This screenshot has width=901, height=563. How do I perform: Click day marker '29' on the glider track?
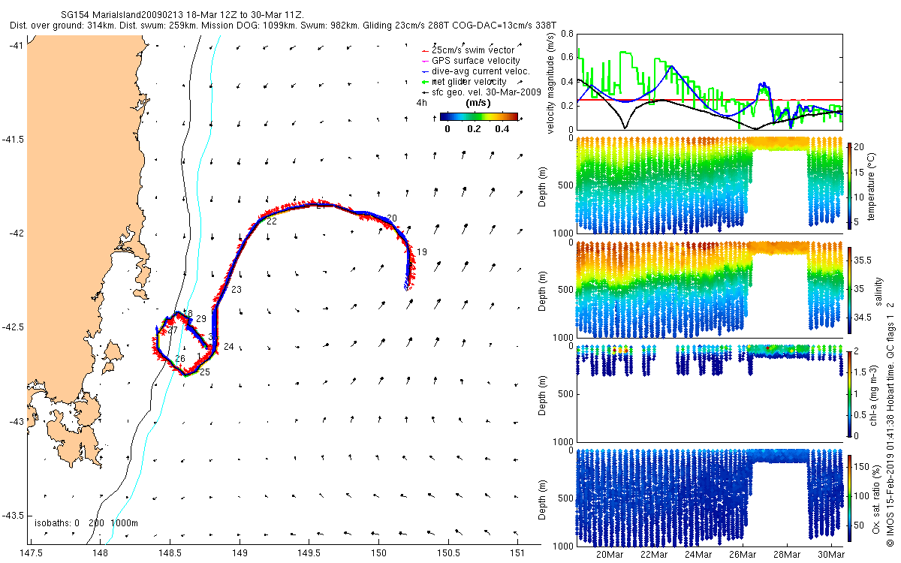(201, 320)
